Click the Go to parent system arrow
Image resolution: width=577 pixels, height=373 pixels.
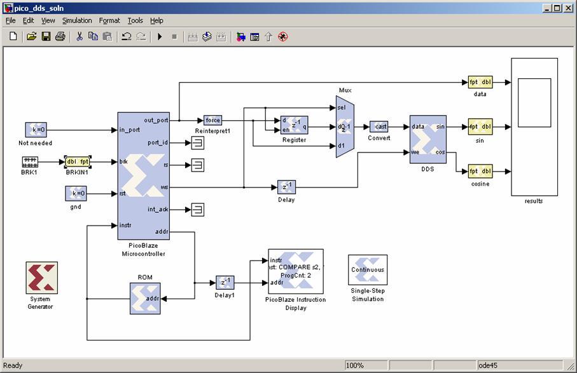coord(268,37)
